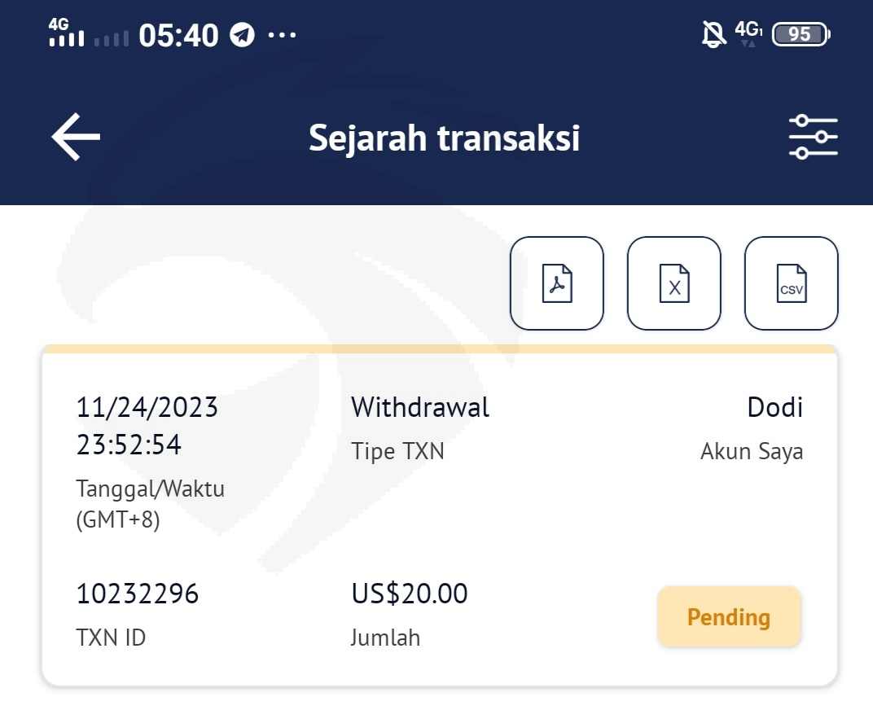This screenshot has width=873, height=710.
Task: Tap the 05:40 status bar clock
Action: pos(178,35)
